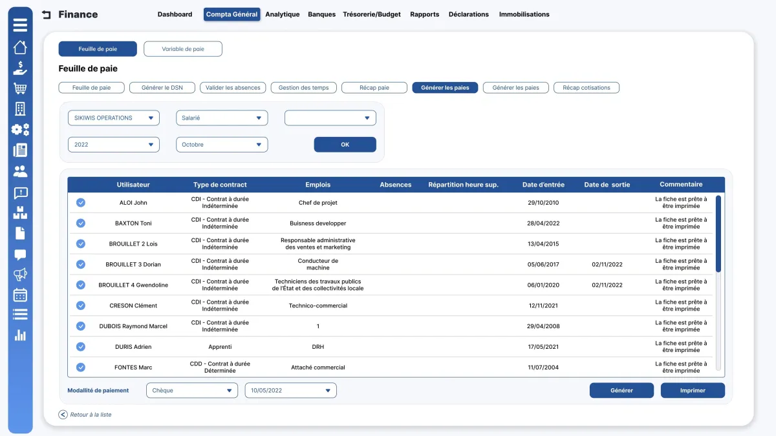Image resolution: width=776 pixels, height=436 pixels.
Task: Deselect the CRESON Clément row checkbox
Action: click(x=81, y=306)
